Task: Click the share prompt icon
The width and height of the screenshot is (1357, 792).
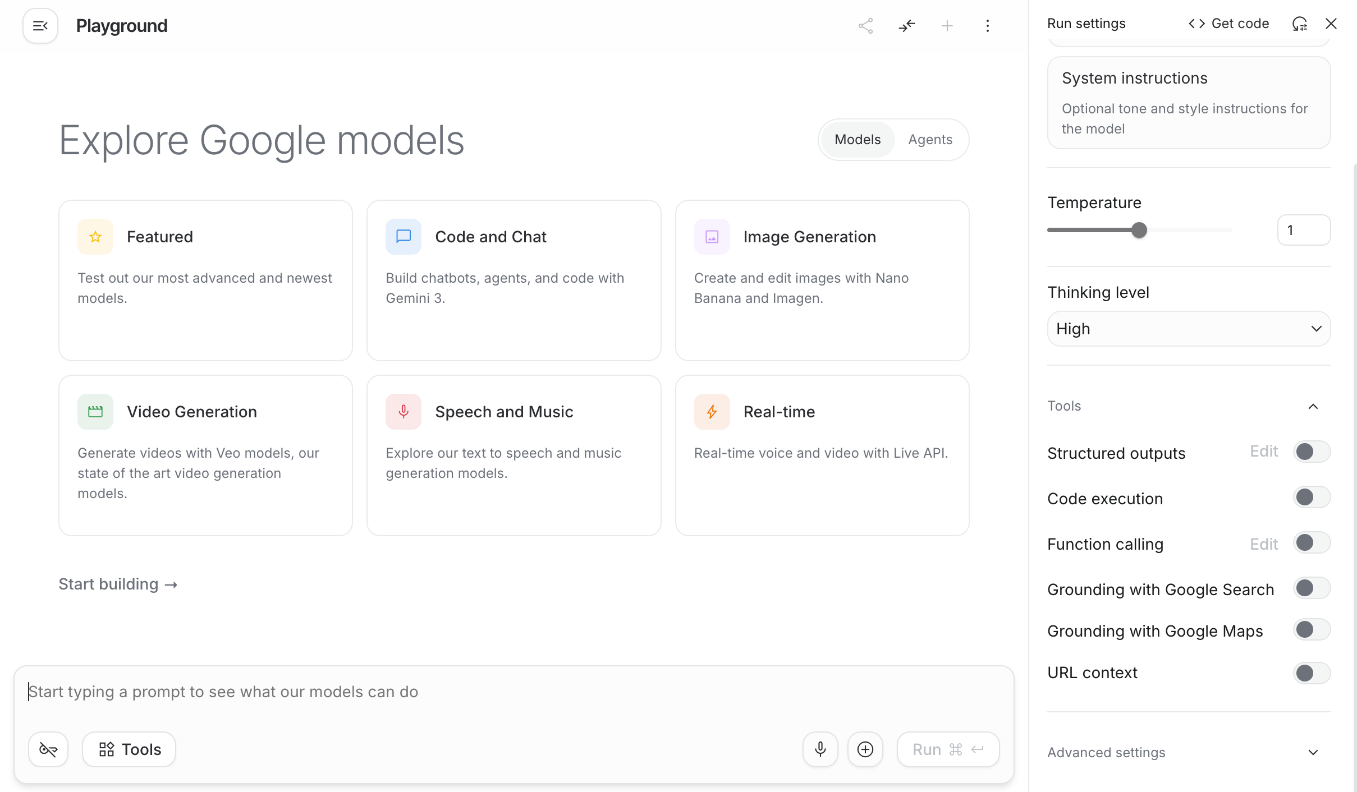Action: pos(865,26)
